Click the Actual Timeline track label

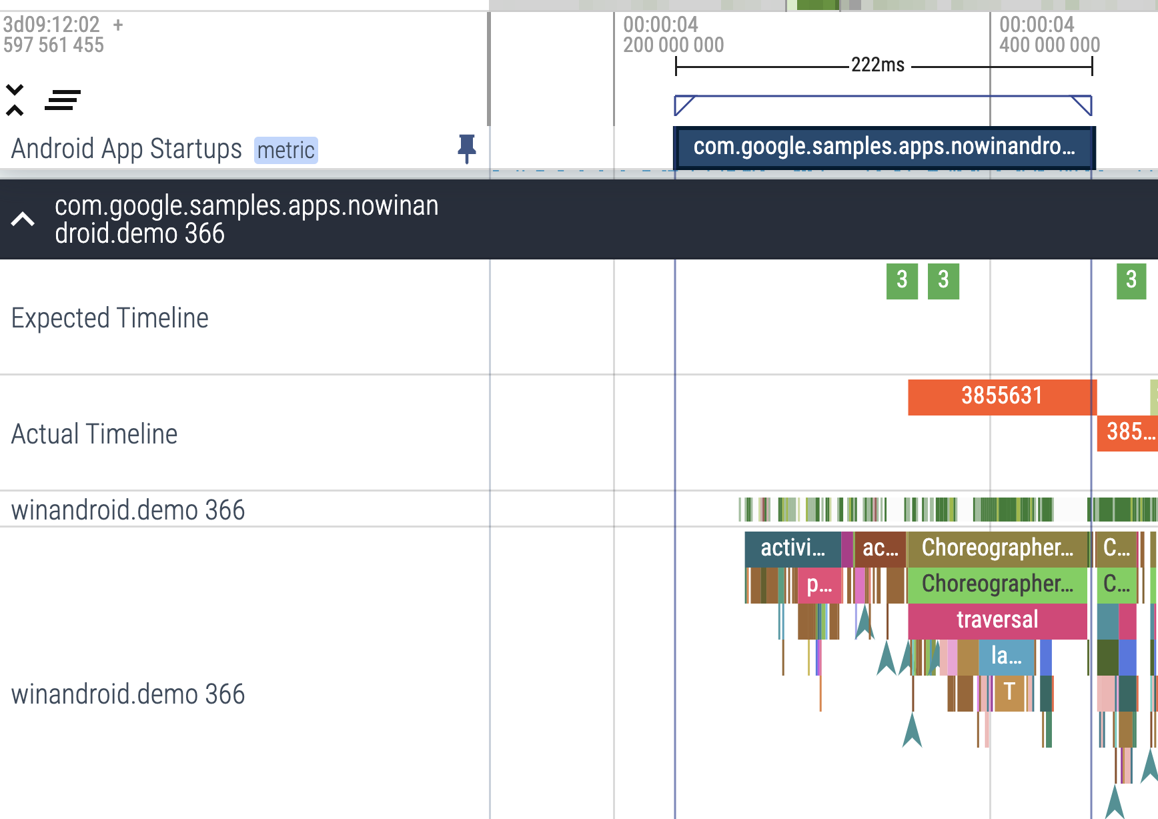[x=95, y=434]
